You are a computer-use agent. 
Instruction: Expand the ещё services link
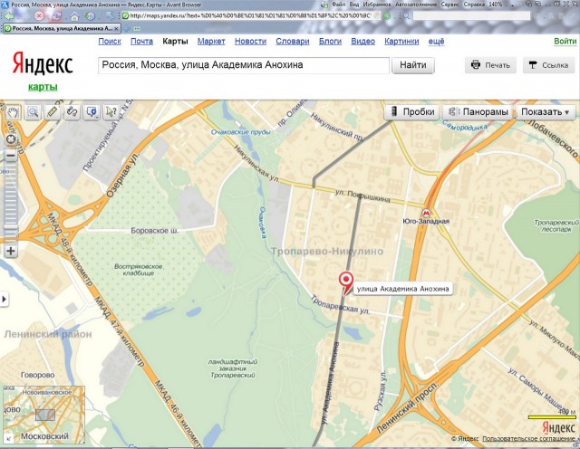(436, 42)
